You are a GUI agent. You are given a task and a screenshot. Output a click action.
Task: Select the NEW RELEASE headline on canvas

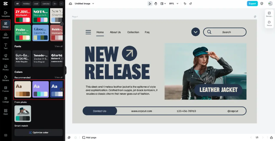(x=117, y=63)
